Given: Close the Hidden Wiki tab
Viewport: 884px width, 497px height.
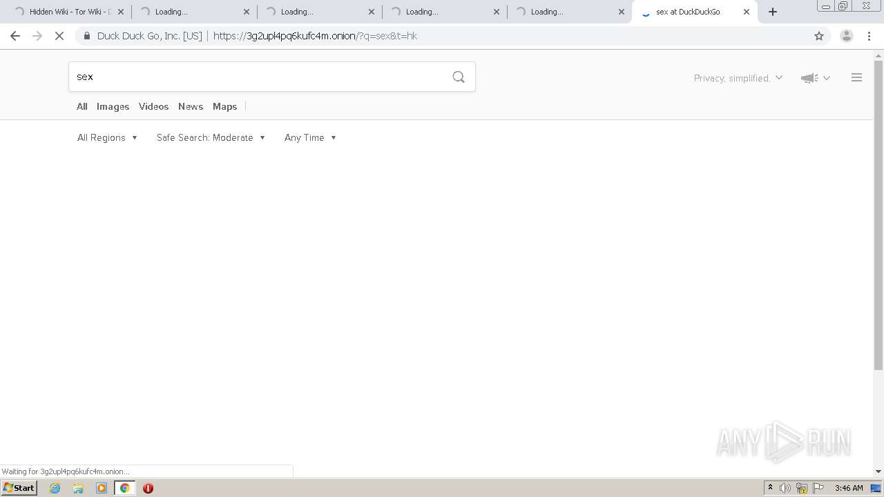Looking at the screenshot, I should pyautogui.click(x=121, y=12).
